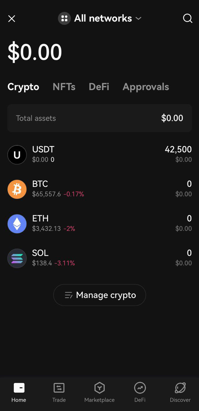Click the chevron beside All networks

click(x=139, y=19)
